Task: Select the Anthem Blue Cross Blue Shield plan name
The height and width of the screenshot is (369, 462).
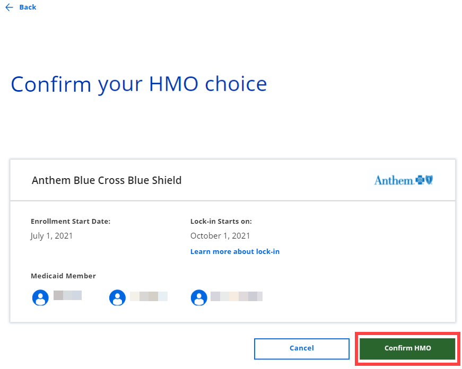Action: tap(107, 180)
